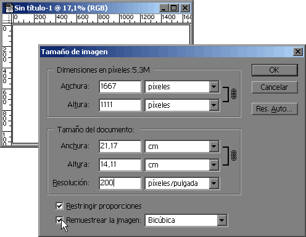
Task: Click the Resolución field showing 200
Action: point(120,183)
